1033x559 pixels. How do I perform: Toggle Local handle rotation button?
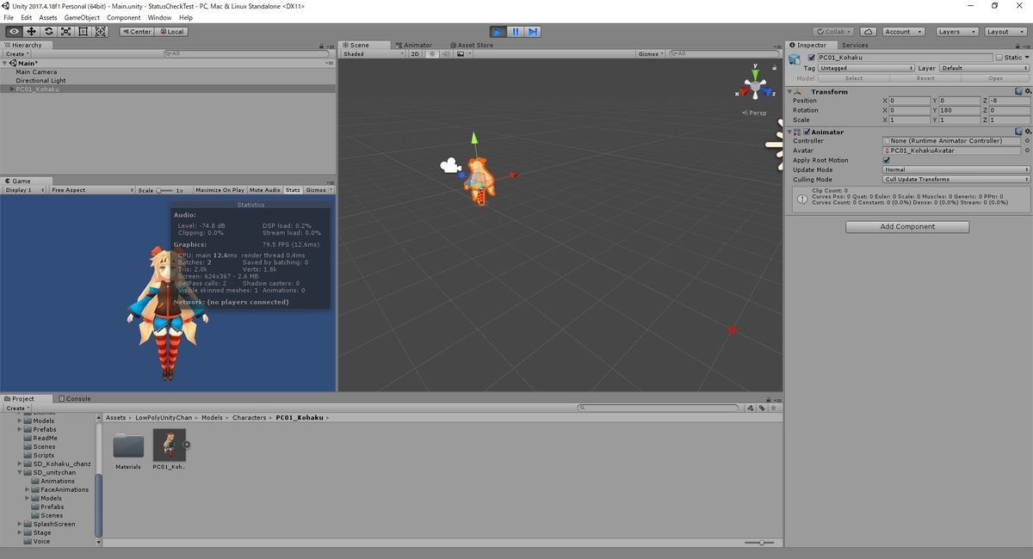coord(171,32)
